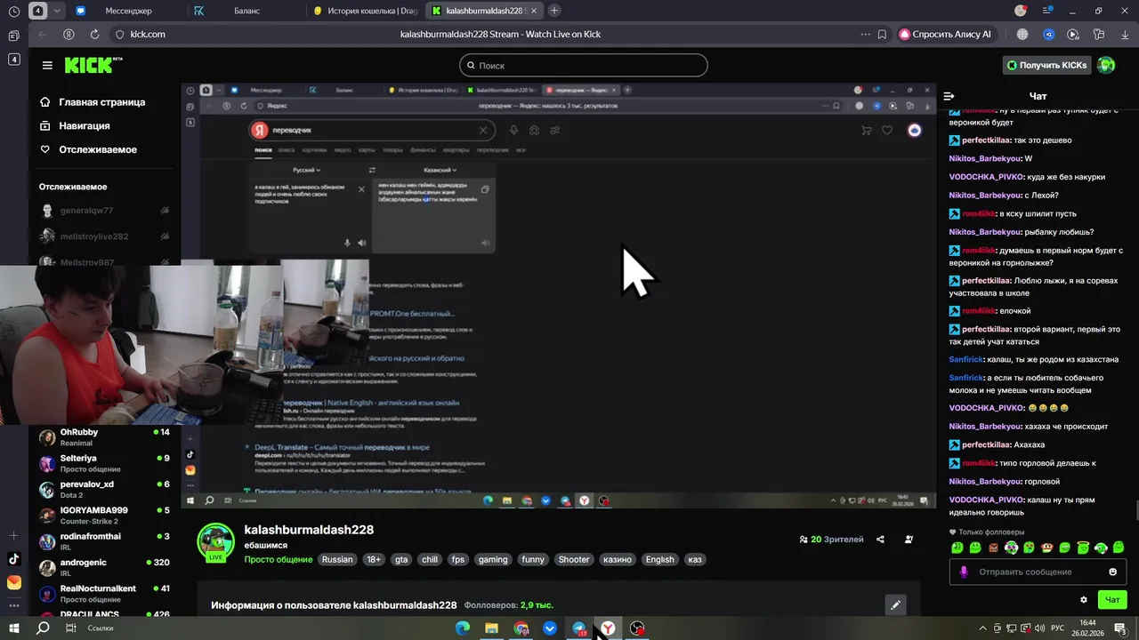
Task: Edit channel info with pencil icon
Action: pos(896,605)
